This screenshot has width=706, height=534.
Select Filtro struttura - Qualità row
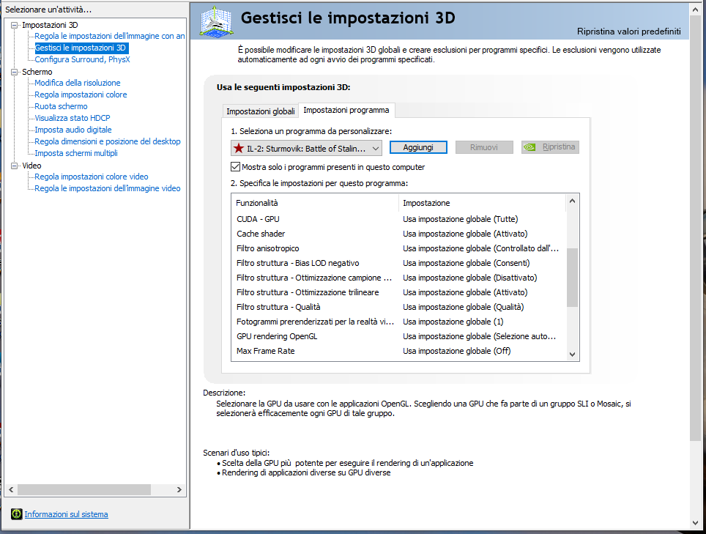[398, 307]
